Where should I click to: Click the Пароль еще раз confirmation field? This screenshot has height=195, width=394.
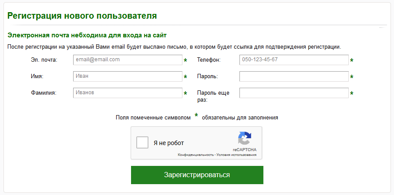point(294,93)
